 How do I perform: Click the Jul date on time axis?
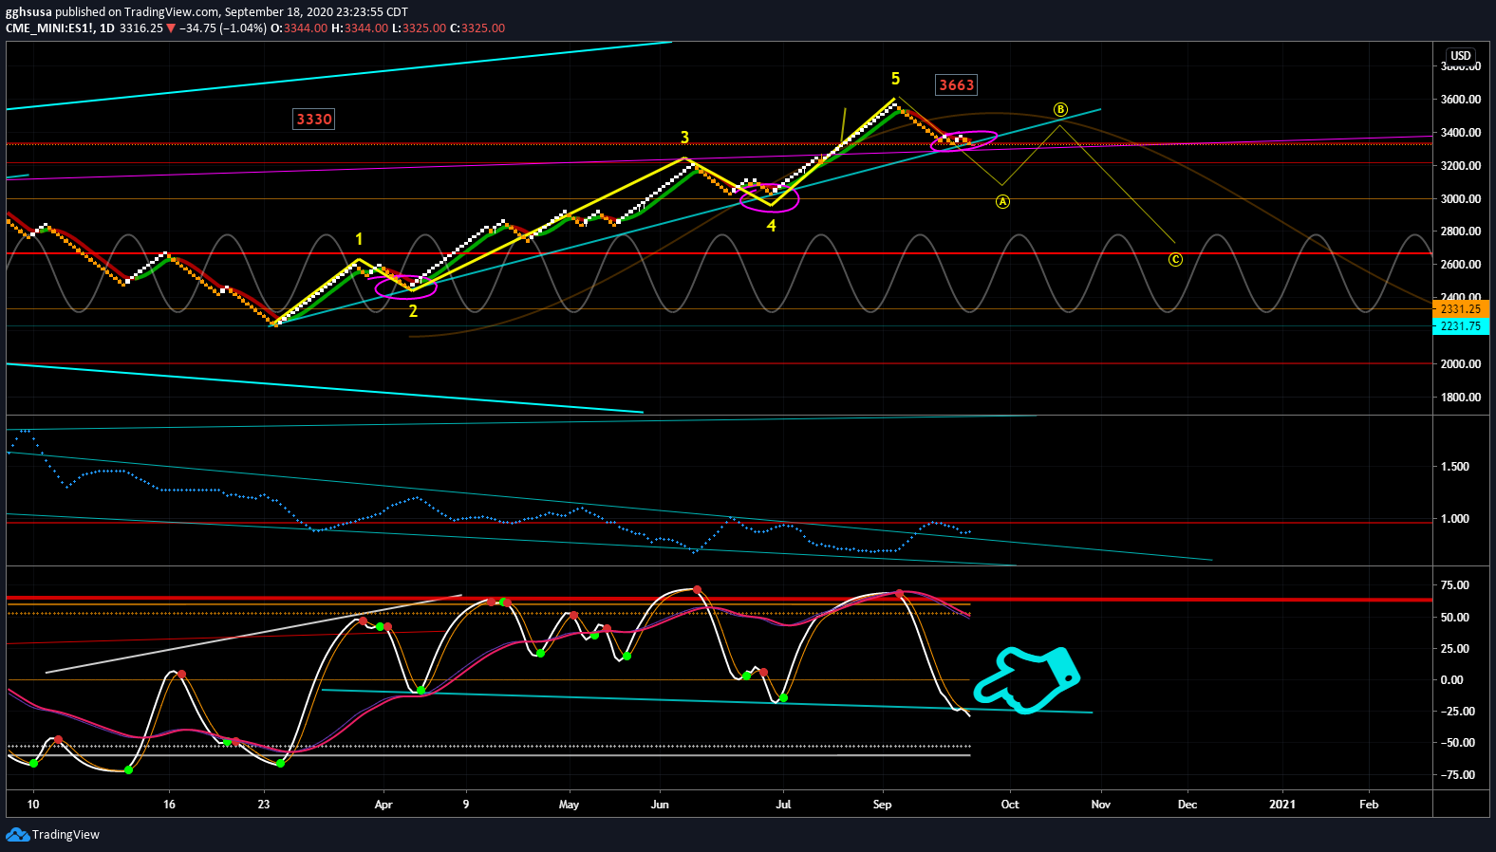click(783, 805)
